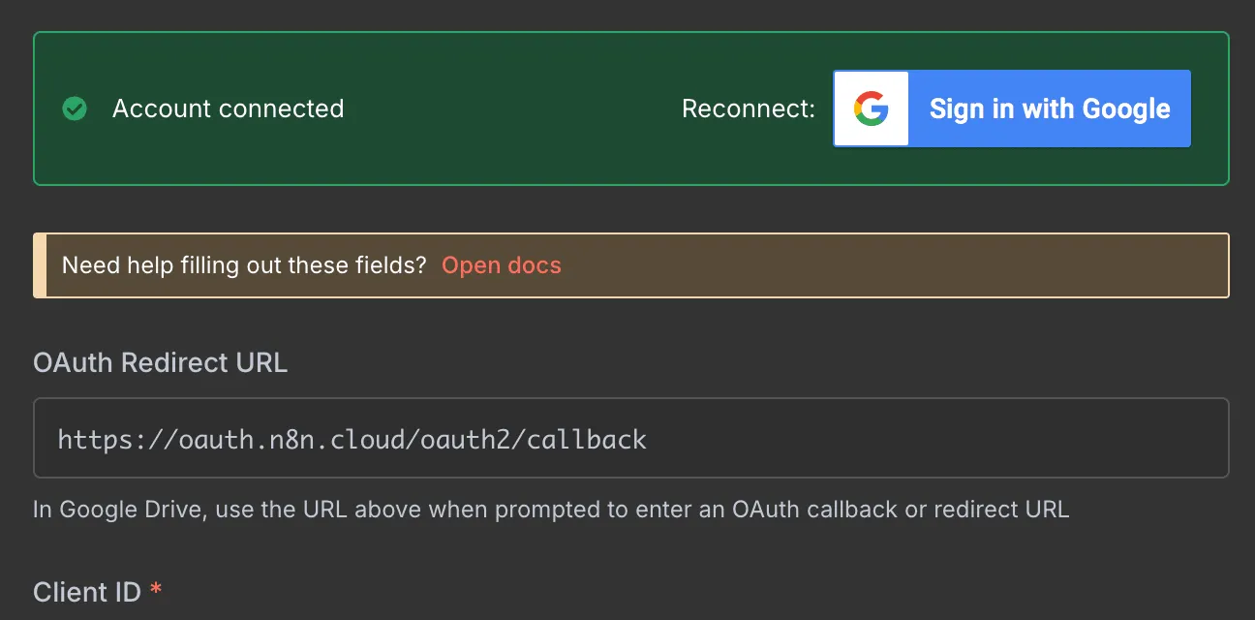Click the URL https://oauth.n8n.cloud/oauth2/callback
Viewport: 1255px width, 620px height.
click(x=352, y=439)
